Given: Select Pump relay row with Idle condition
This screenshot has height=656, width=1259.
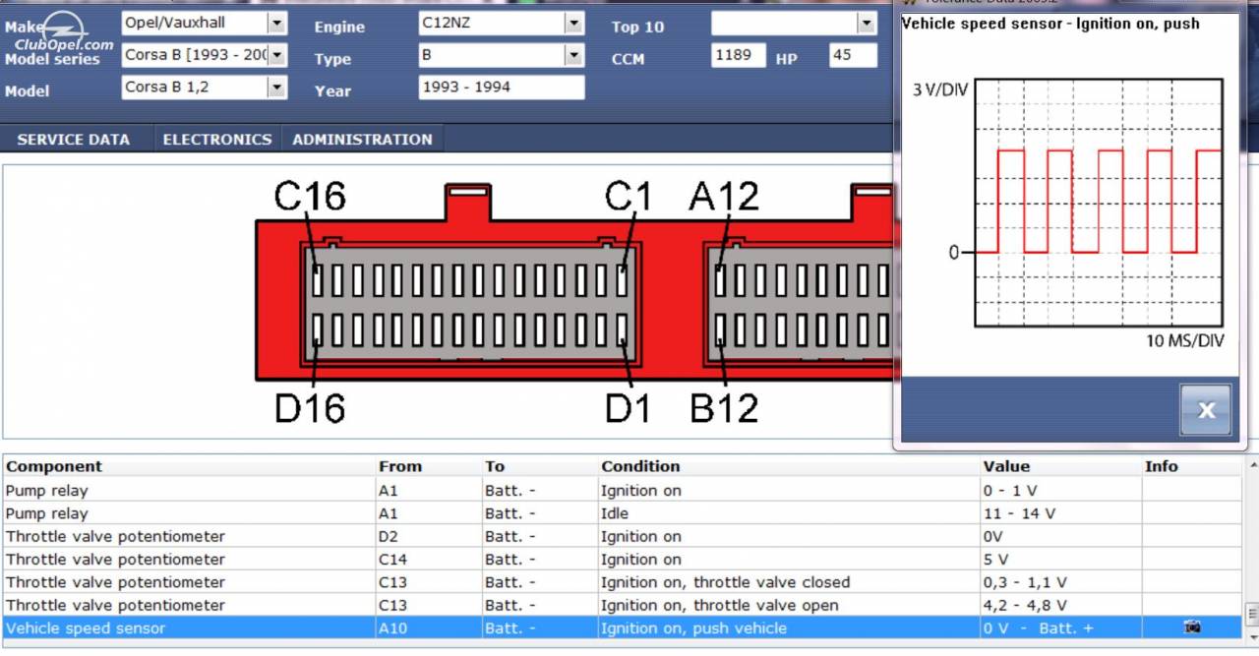Looking at the screenshot, I should [623, 513].
